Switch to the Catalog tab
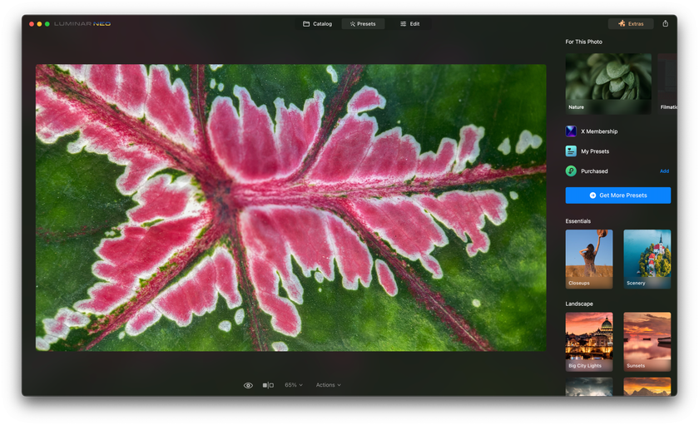 tap(317, 24)
